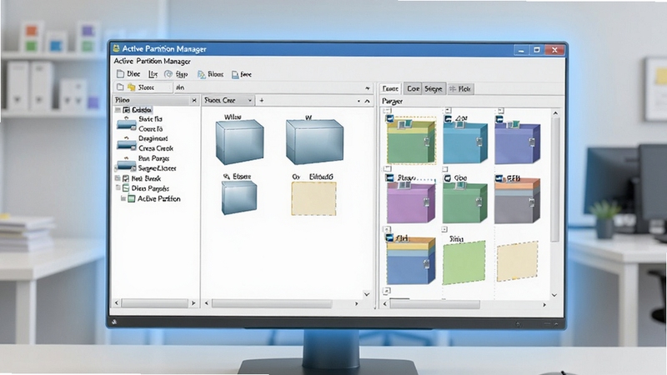
Task: Click the clip icon on the blue layered cube's side
Action: pyautogui.click(x=427, y=264)
